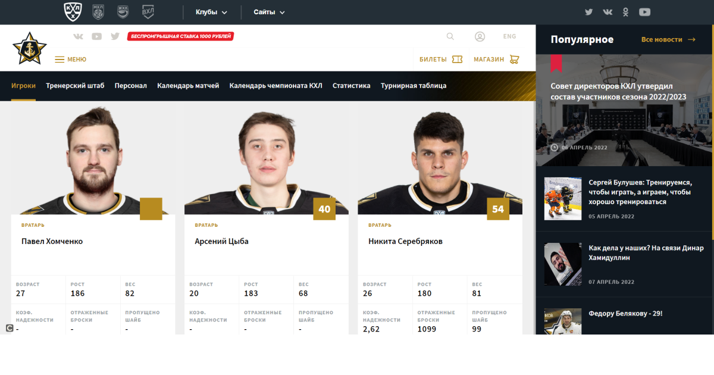Image resolution: width=714 pixels, height=375 pixels.
Task: Click number 40 badge on Цыба card
Action: point(324,209)
